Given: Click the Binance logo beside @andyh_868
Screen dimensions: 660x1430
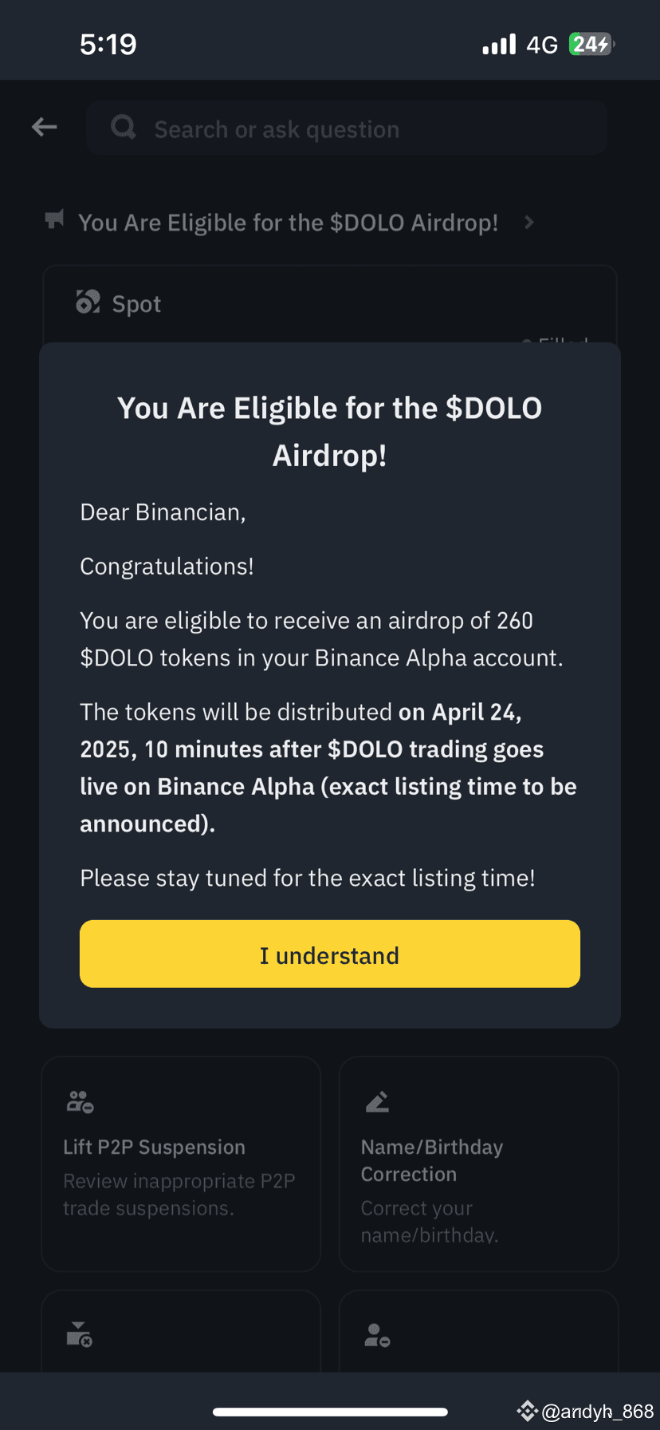Looking at the screenshot, I should [x=527, y=1411].
